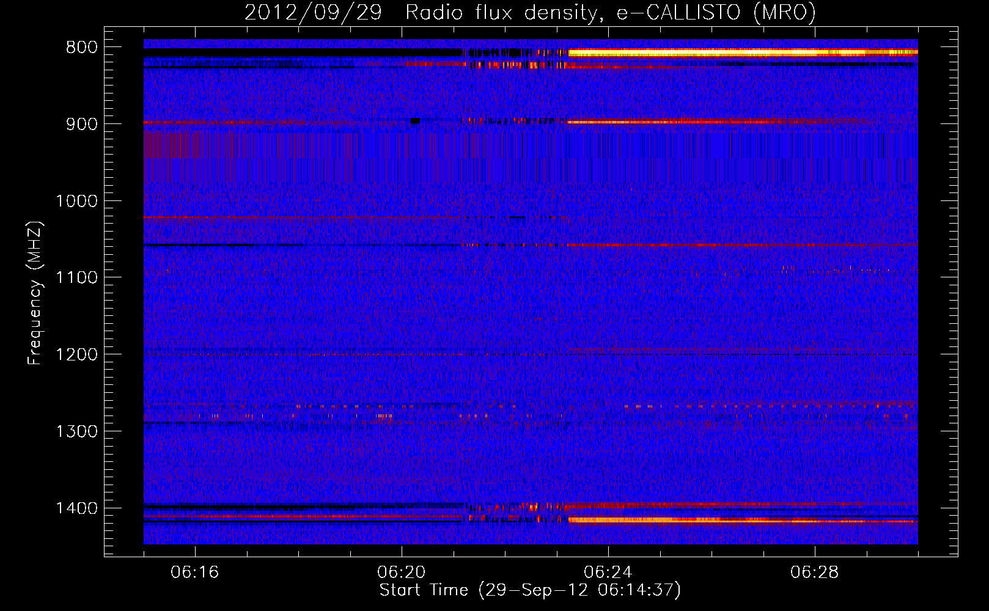Click the 'Start Time (29-Sep-12 06:14:37)' label
Viewport: 989px width, 611px height.
[530, 590]
